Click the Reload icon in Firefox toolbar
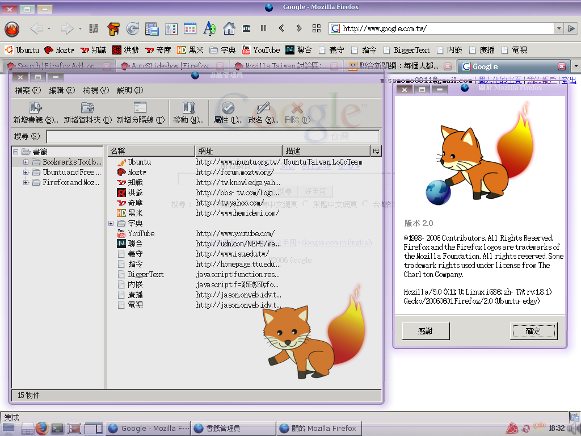 (x=133, y=28)
